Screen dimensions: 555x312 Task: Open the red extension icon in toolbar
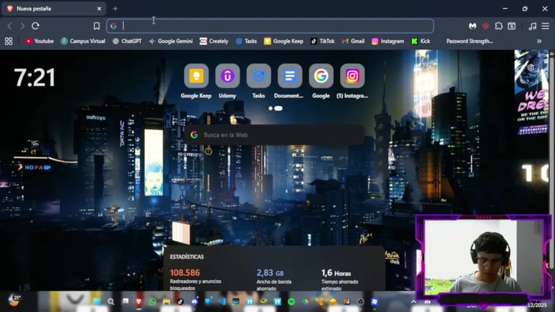[x=486, y=26]
